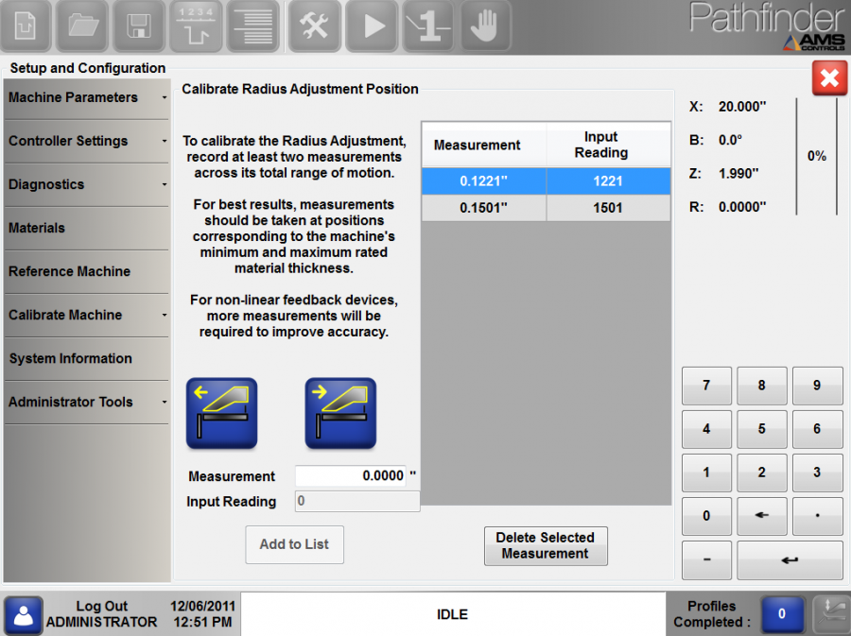Select the move radius adjustment forward icon
This screenshot has width=851, height=636.
pyautogui.click(x=340, y=413)
